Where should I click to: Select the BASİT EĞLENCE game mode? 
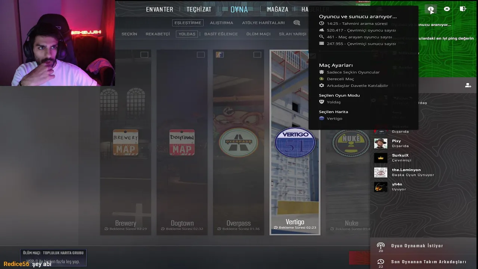coord(221,34)
